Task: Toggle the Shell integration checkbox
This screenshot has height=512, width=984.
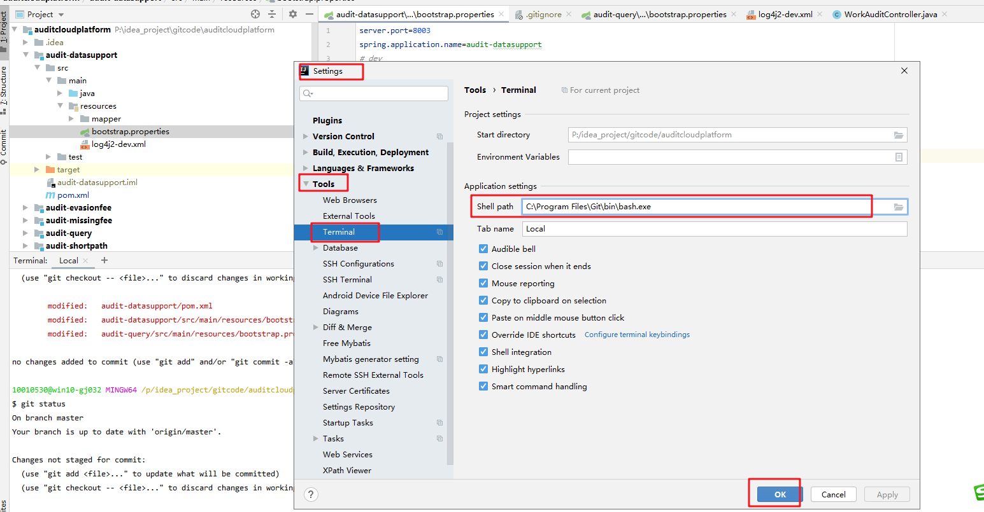Action: (x=483, y=352)
